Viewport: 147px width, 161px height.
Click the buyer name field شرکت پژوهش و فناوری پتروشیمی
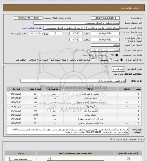tap(77, 23)
